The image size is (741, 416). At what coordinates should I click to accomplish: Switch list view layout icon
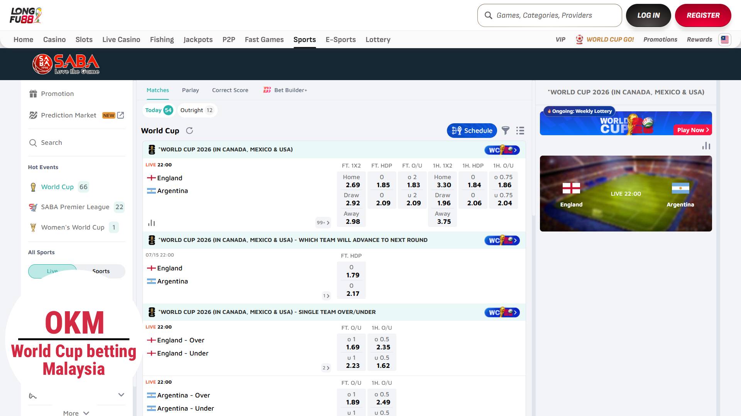pos(520,131)
